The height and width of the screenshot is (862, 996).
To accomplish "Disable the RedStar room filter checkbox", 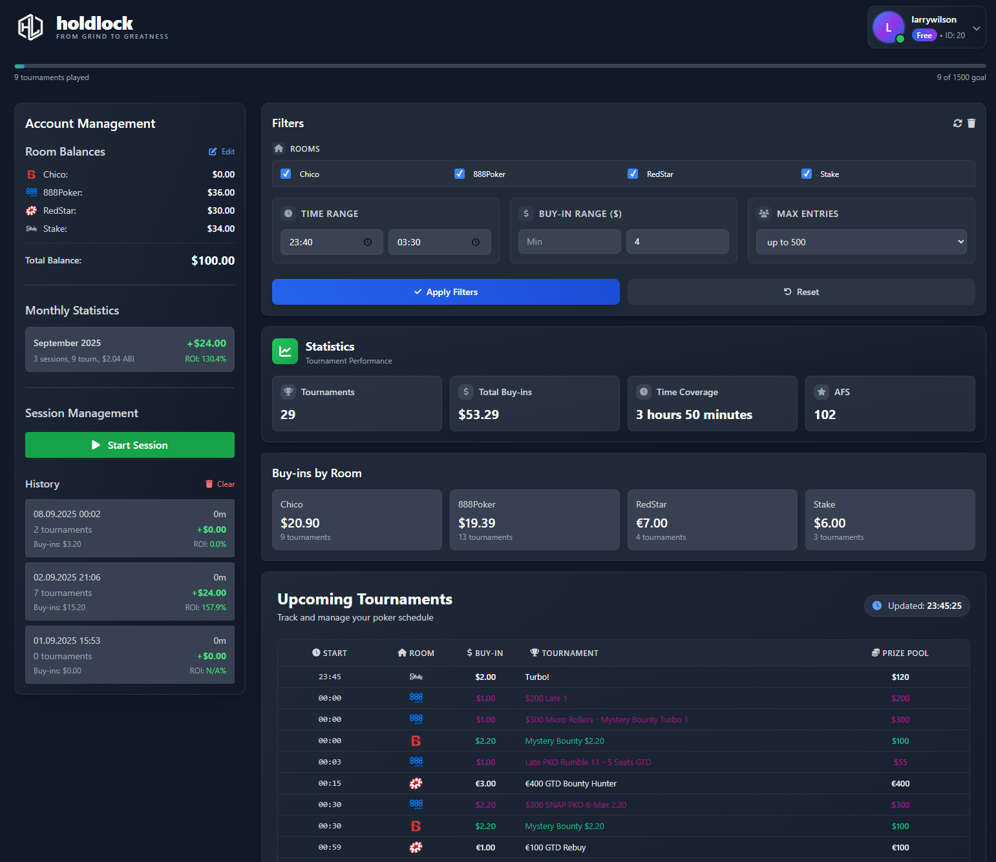I will coord(633,174).
